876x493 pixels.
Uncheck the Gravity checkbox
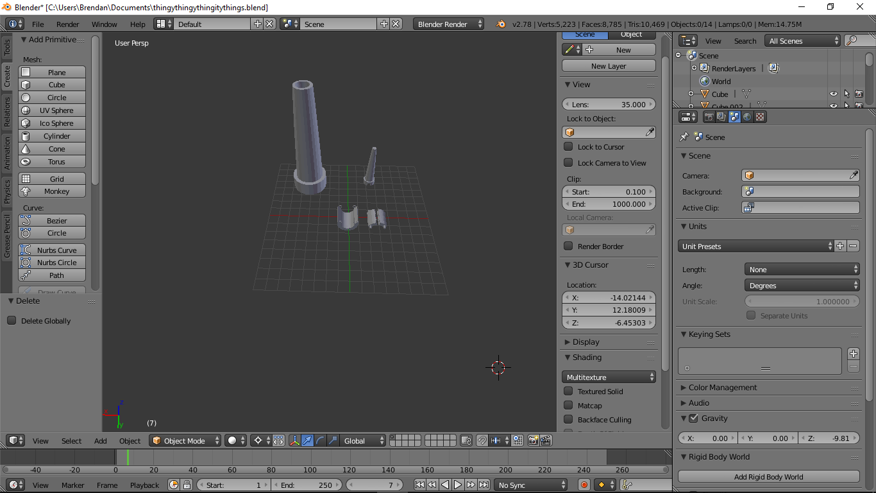(693, 418)
